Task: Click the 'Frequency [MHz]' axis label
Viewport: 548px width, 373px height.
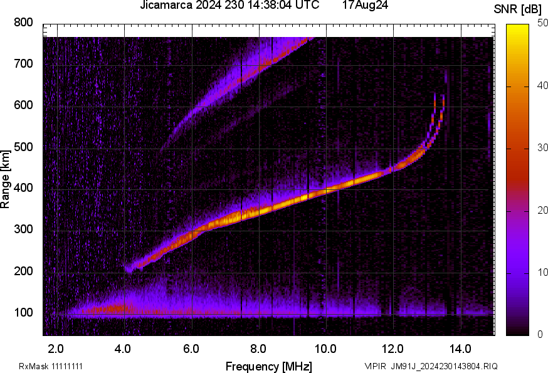Action: (x=269, y=366)
